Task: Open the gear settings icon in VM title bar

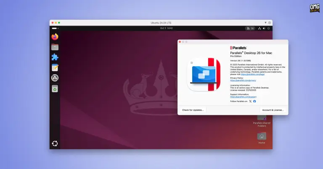Action: (x=270, y=23)
